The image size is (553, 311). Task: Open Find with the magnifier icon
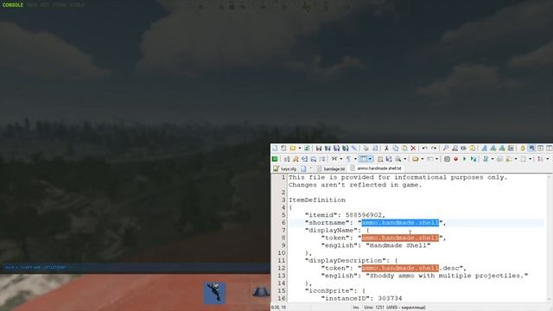click(x=446, y=148)
